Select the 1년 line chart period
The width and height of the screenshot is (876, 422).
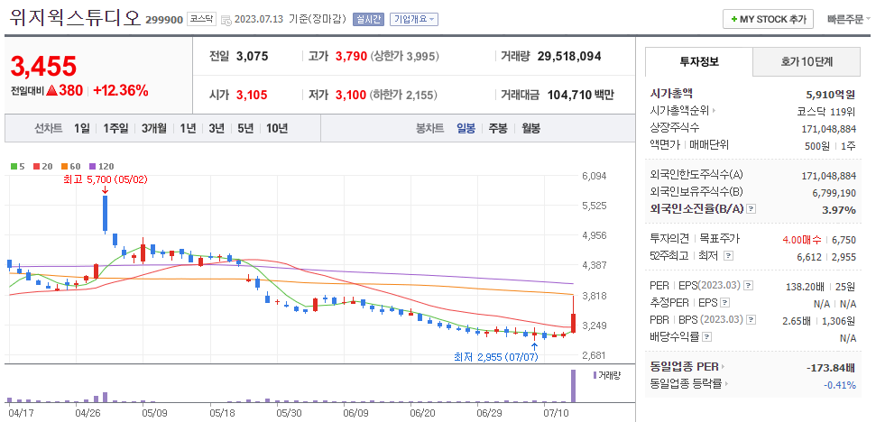point(188,128)
